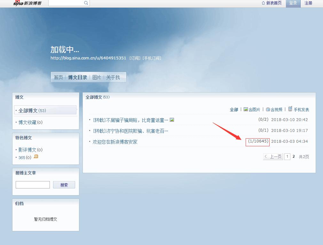
Task: Click the image icon beside 不屑骗子骗局贴 post
Action: tap(172, 120)
